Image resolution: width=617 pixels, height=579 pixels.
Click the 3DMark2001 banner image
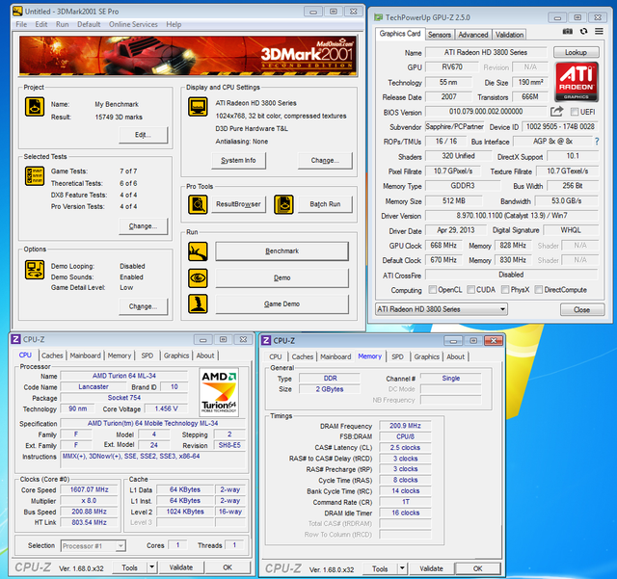click(188, 55)
